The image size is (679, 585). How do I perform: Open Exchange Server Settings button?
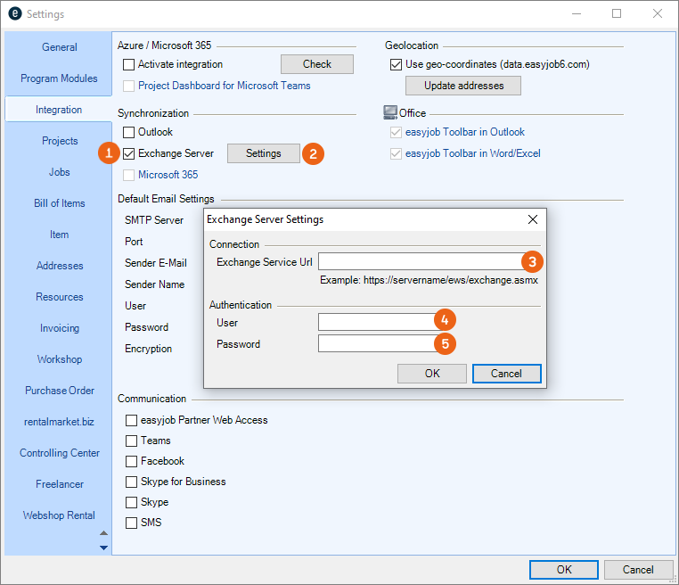click(x=263, y=153)
